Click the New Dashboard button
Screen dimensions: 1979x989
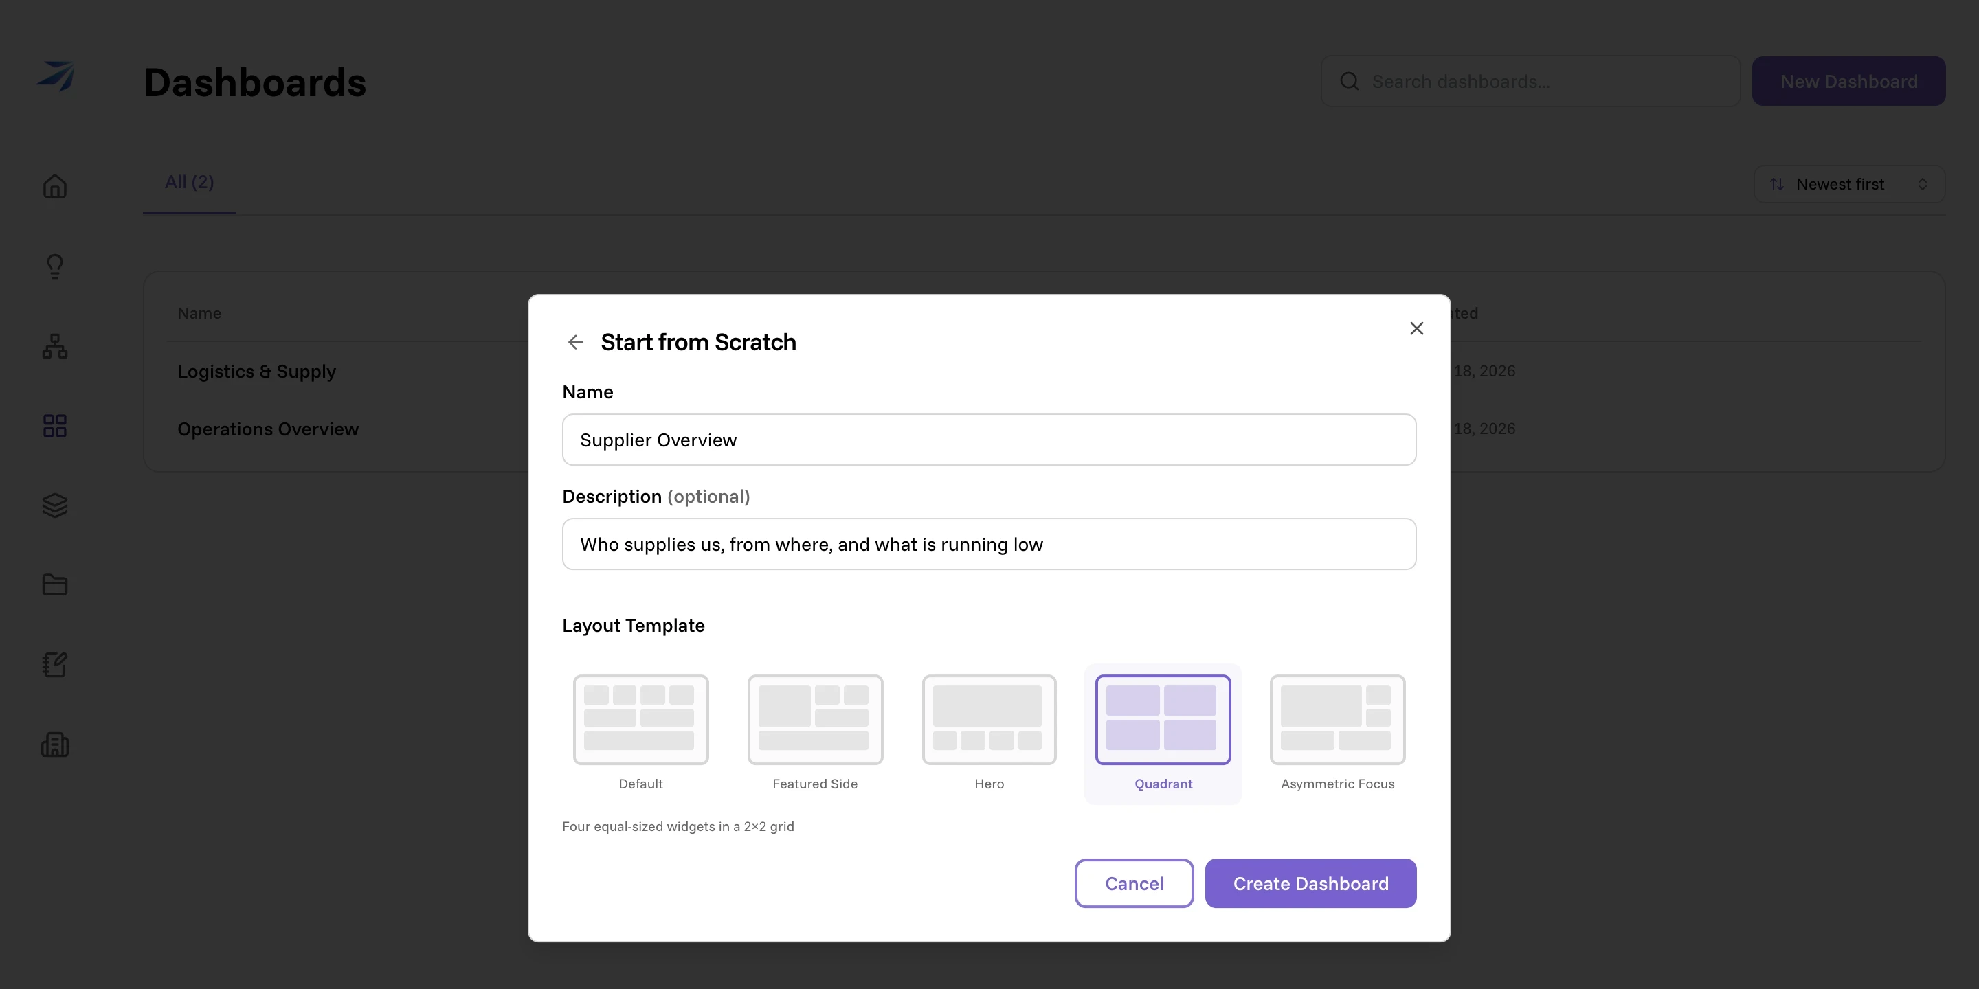(x=1848, y=82)
